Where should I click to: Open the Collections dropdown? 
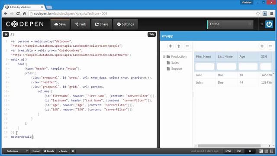pos(17,151)
